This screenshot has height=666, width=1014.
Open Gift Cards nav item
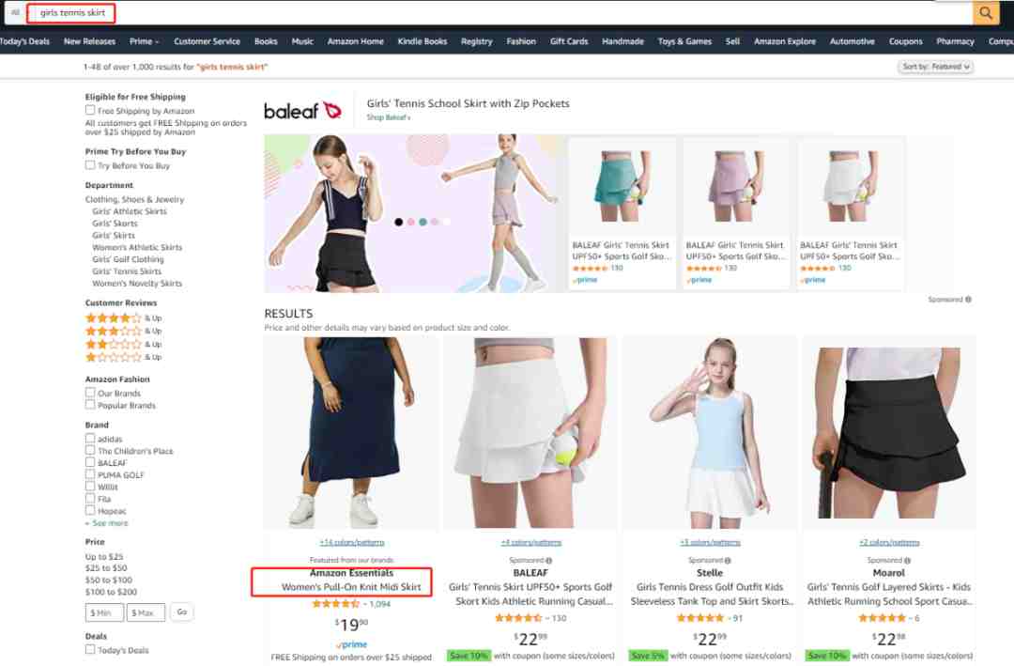pos(569,41)
